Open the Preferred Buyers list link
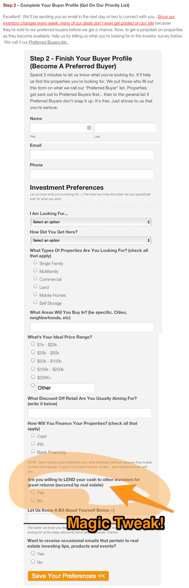 (48, 42)
